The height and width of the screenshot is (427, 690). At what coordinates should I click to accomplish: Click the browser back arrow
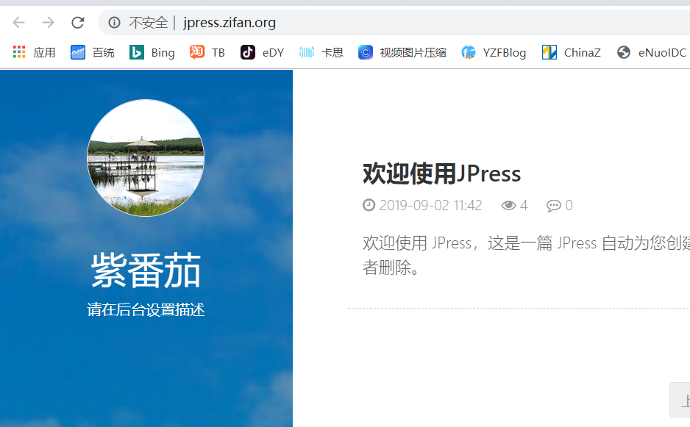18,23
